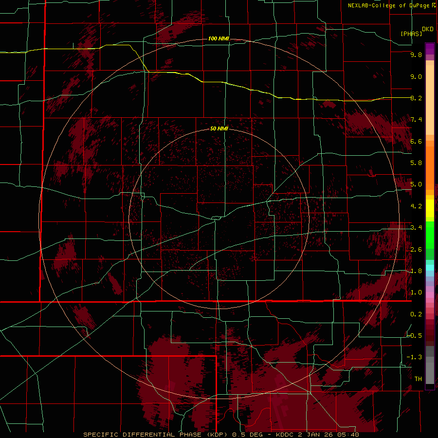Click the 50 NMI range ring label
438x438 pixels.
[x=219, y=129]
